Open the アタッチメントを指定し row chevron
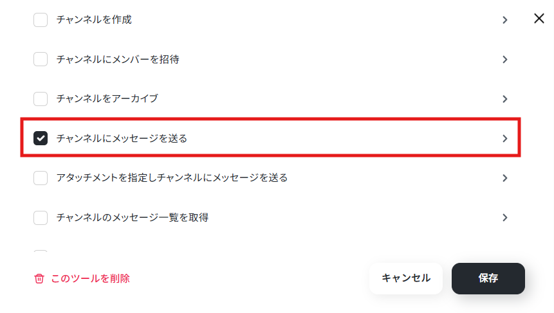Screen dimensions: 554x313 pos(505,178)
